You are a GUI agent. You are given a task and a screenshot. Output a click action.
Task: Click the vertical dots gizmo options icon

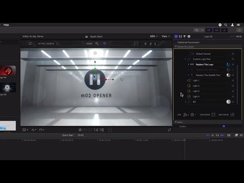(x=155, y=44)
